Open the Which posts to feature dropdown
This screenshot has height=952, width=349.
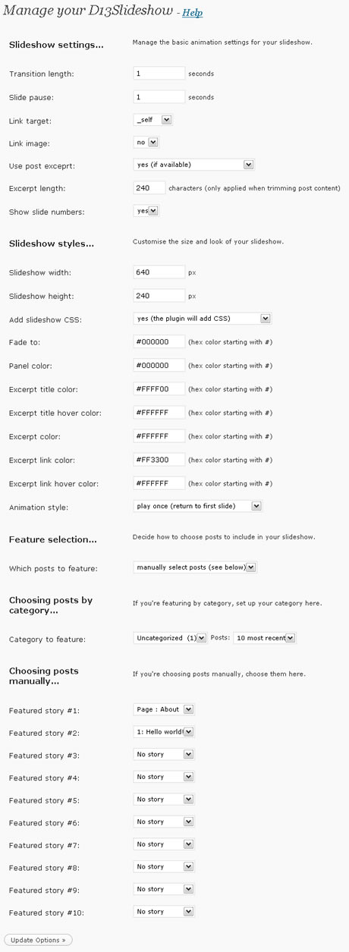coord(195,567)
